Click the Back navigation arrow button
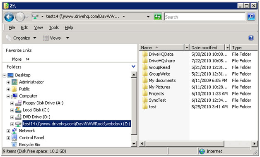The image size is (260, 157). coord(9,17)
